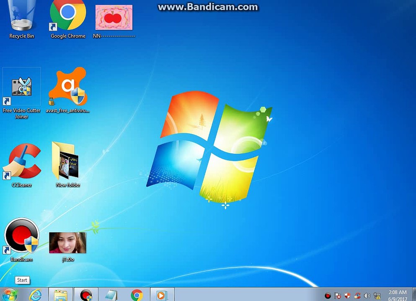Open the volume speaker tray icon
416x301 pixels.
(x=367, y=296)
